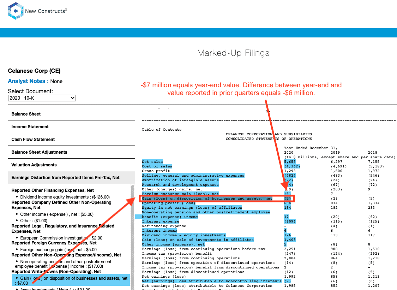Click Reported Foreign Currency Expenses heading
This screenshot has width=397, height=290.
pyautogui.click(x=54, y=243)
